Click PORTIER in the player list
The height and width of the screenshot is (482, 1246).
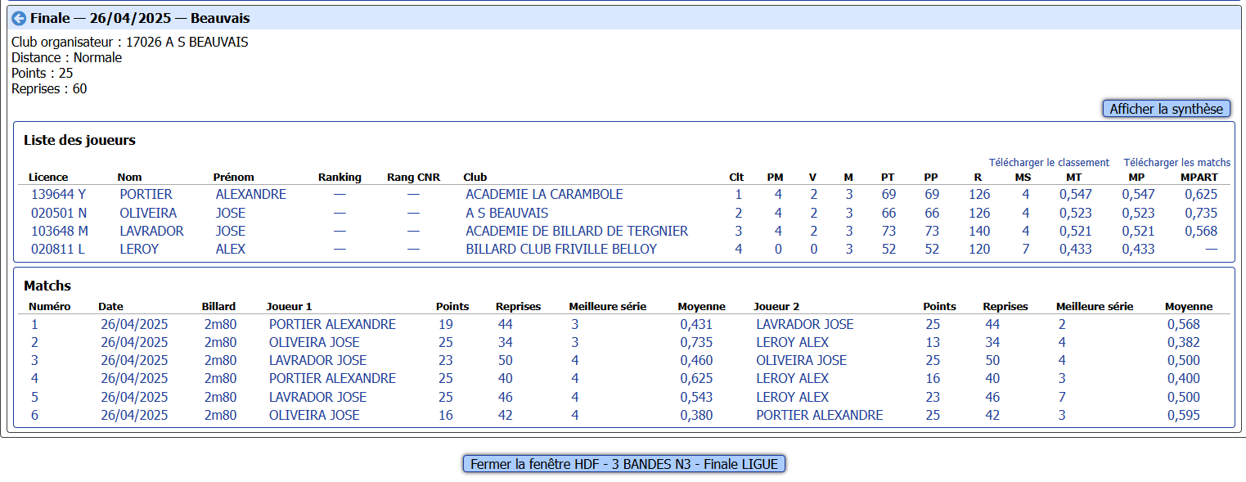coord(146,195)
